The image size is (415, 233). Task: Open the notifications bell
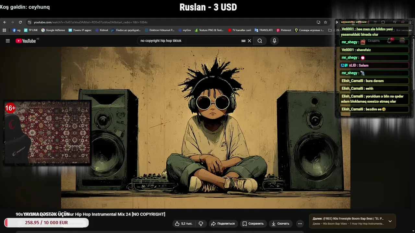pyautogui.click(x=389, y=41)
